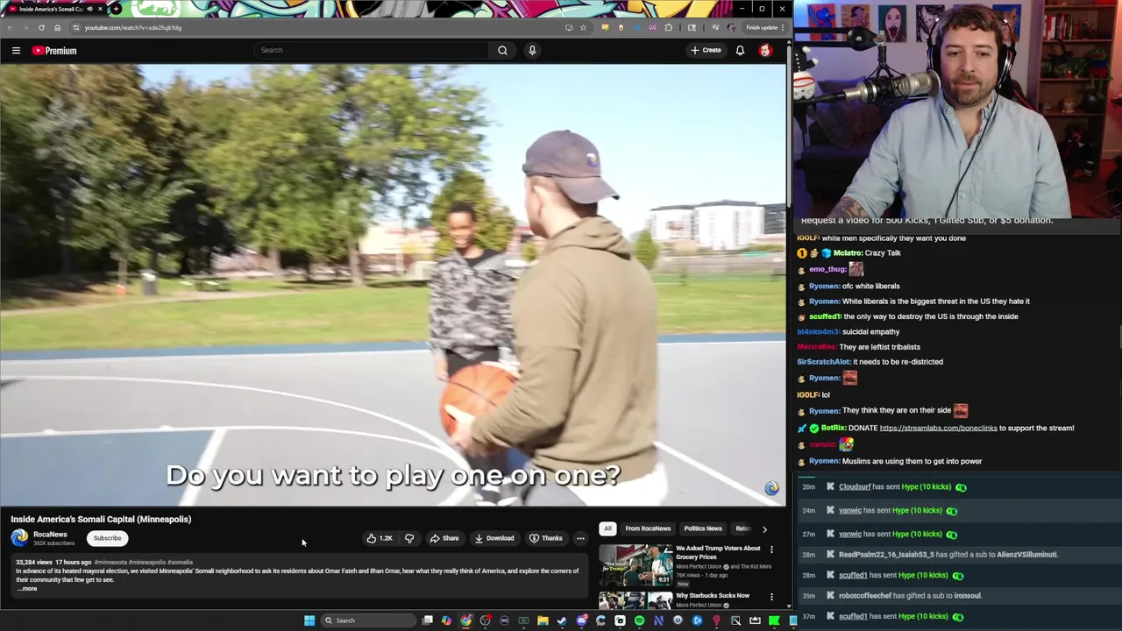Go to YouTube Premium home logo

coord(54,51)
